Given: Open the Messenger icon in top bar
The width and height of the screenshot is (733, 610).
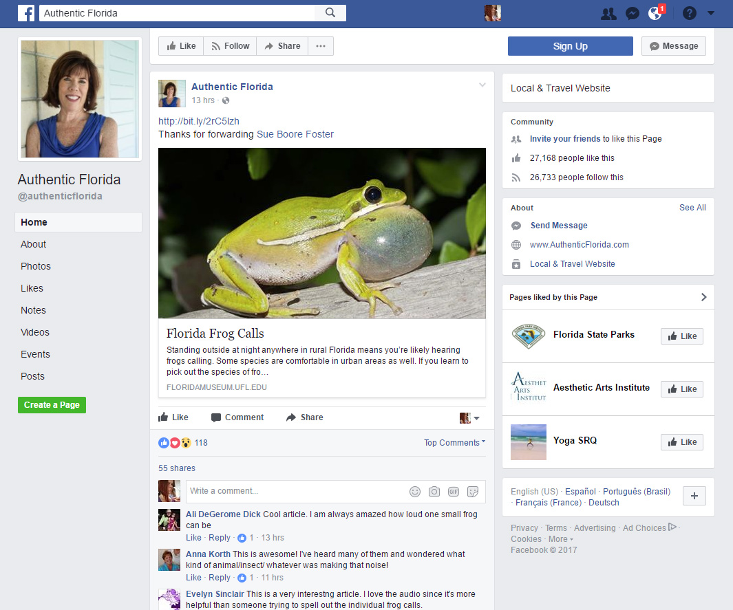Looking at the screenshot, I should [632, 14].
